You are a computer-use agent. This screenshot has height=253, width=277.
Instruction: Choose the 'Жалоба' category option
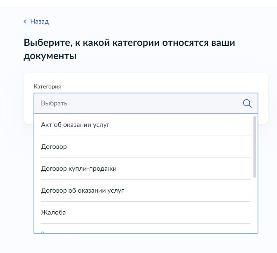(146, 212)
